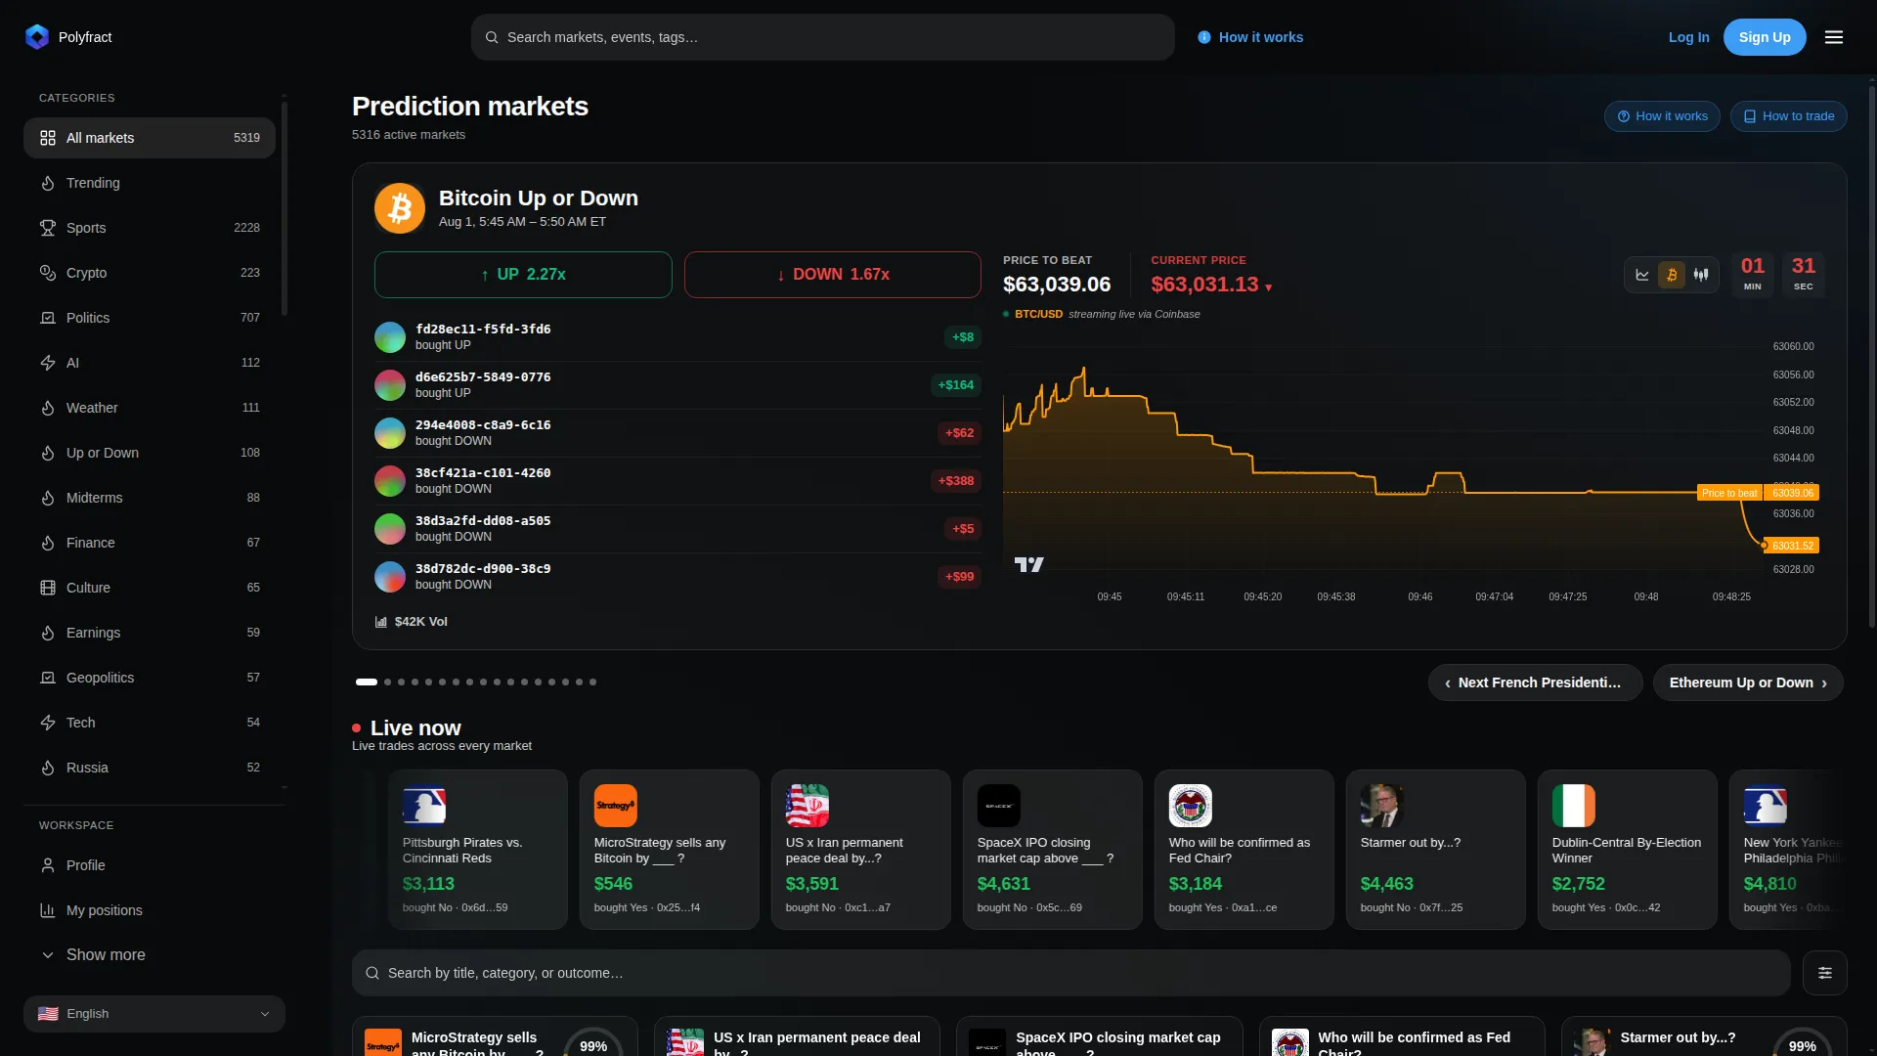Click the Trending flame icon in sidebar
Viewport: 1877px width, 1056px height.
48,183
